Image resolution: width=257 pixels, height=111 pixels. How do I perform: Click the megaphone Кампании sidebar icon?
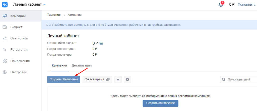pyautogui.click(x=5, y=16)
